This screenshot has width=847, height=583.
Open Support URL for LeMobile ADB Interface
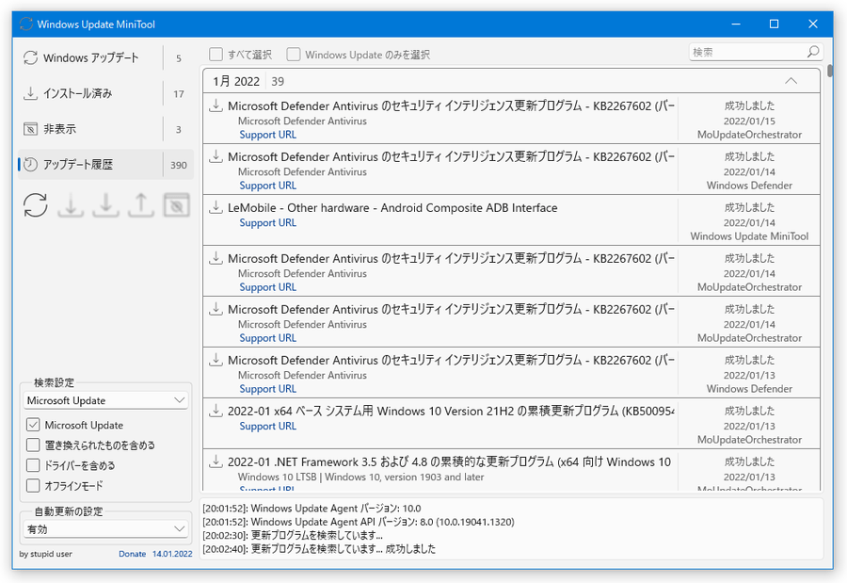click(268, 223)
